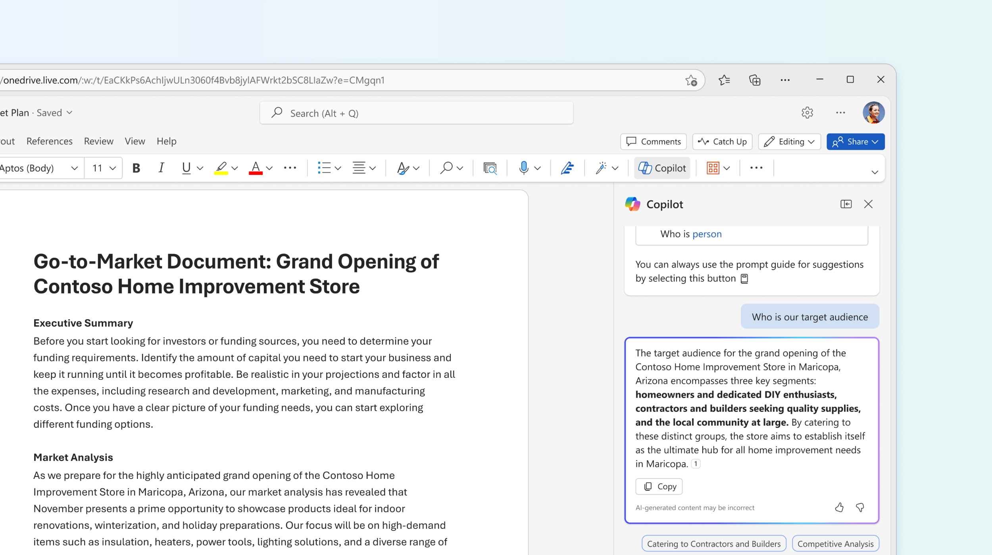This screenshot has width=992, height=555.
Task: Click the Competitive Analysis suggestion tab
Action: (x=834, y=544)
